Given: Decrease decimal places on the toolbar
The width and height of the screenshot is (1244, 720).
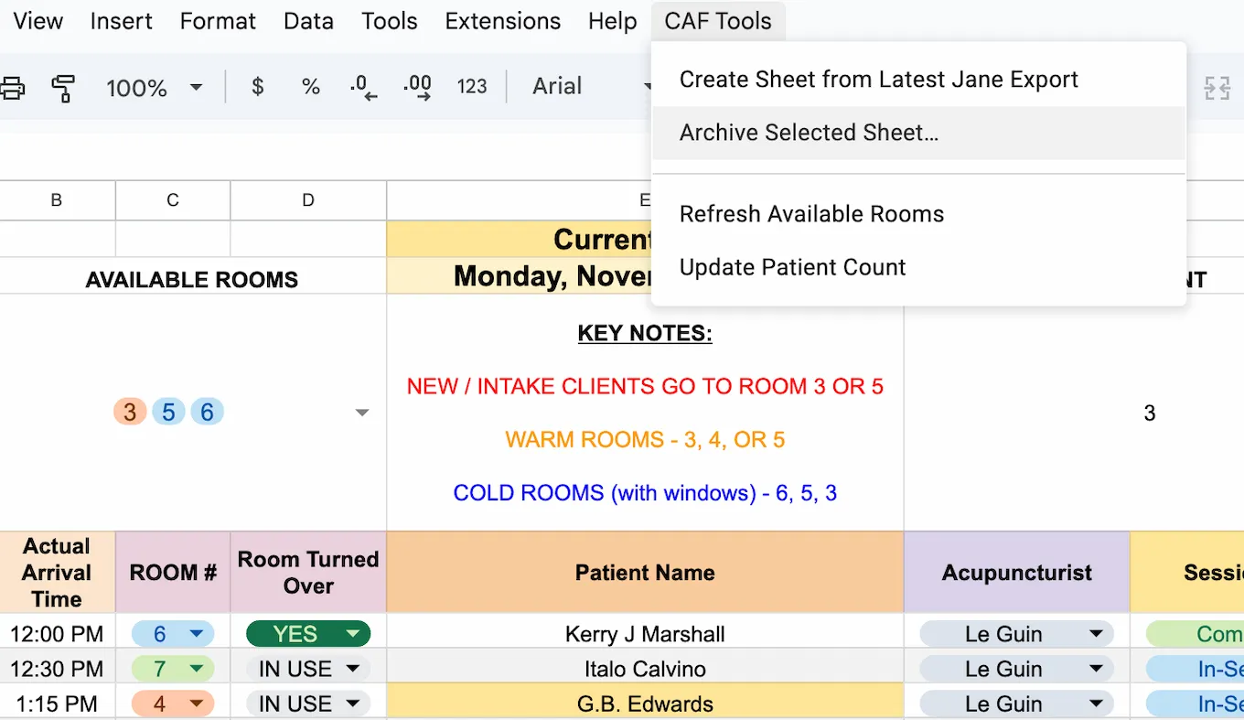Looking at the screenshot, I should 364,88.
